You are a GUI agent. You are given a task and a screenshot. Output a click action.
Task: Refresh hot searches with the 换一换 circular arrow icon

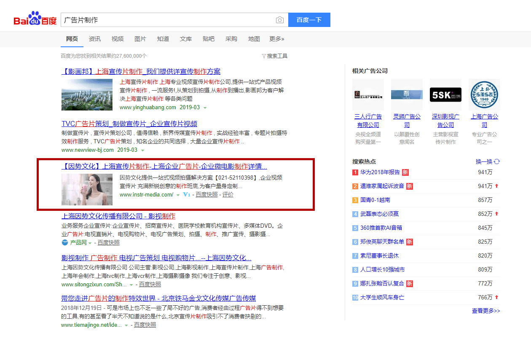(x=497, y=161)
